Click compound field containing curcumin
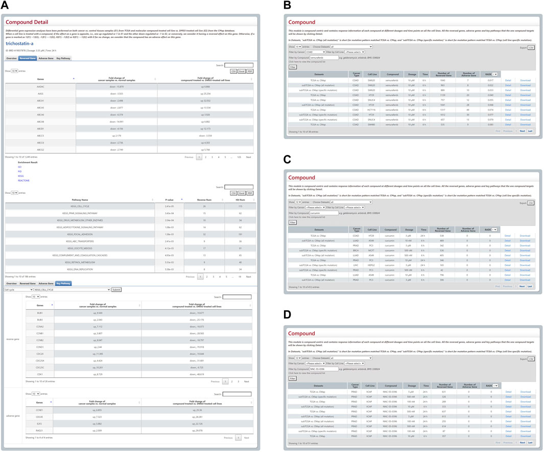This screenshot has height=452, width=544. [x=324, y=213]
